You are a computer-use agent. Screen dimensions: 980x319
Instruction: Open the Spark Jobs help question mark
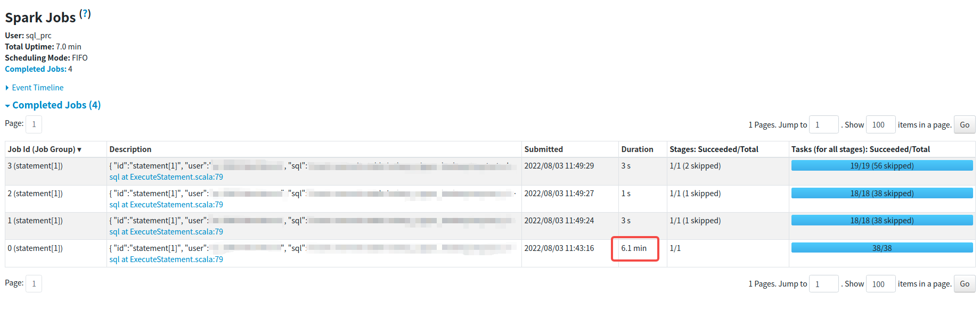tap(85, 14)
